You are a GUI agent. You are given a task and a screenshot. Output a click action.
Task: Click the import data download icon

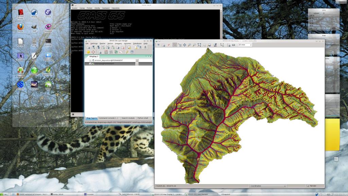145,48
